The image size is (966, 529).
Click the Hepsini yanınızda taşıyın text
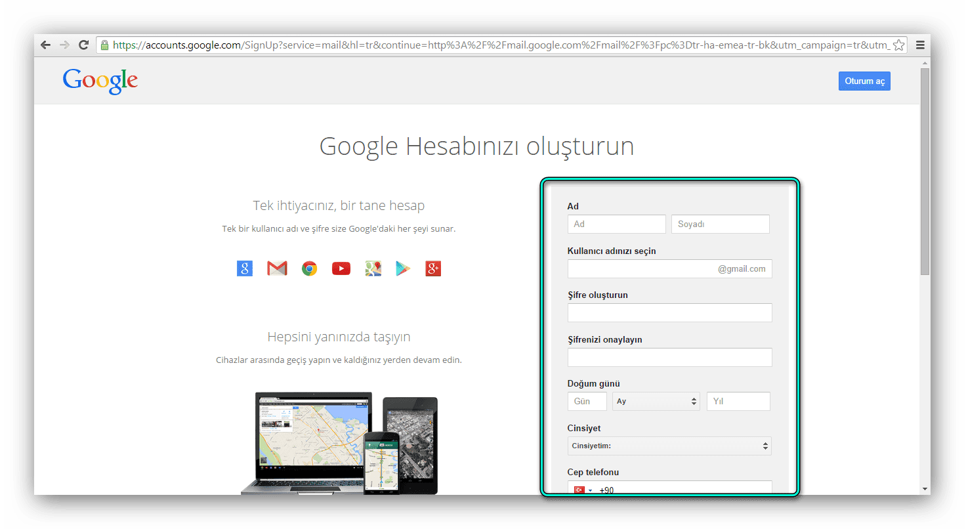pos(339,337)
